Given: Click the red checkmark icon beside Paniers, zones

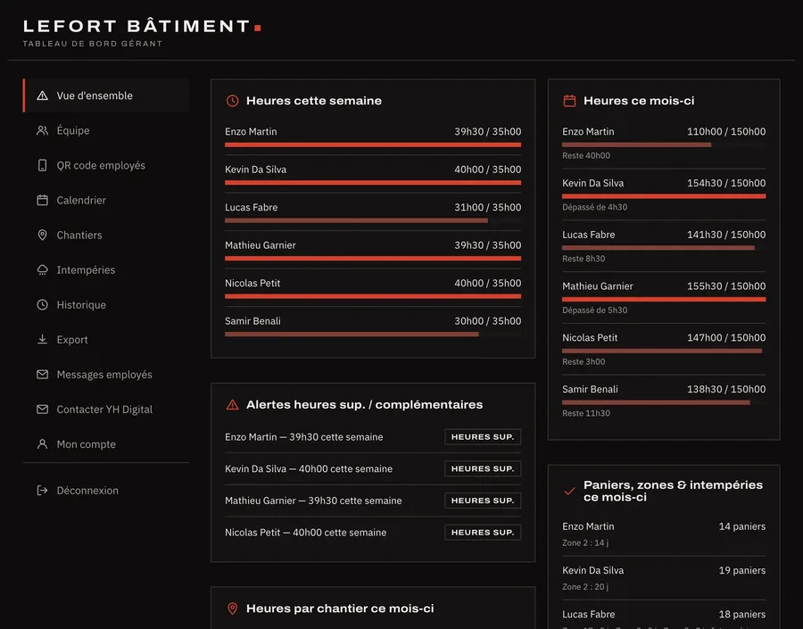Looking at the screenshot, I should tap(569, 492).
